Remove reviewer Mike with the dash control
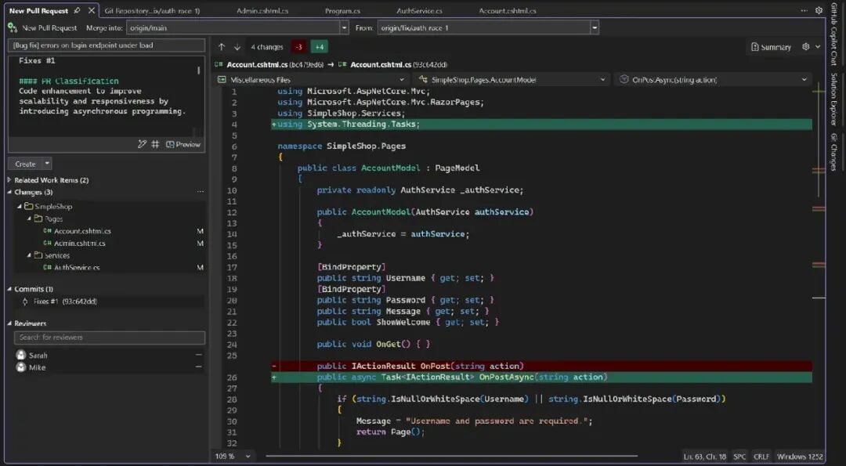Image resolution: width=846 pixels, height=466 pixels. [200, 367]
